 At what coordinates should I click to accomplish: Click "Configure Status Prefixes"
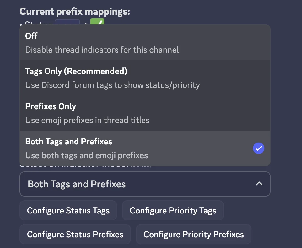tap(75, 234)
